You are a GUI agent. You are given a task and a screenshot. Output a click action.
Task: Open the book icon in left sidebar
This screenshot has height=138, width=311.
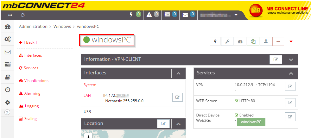pos(8,77)
